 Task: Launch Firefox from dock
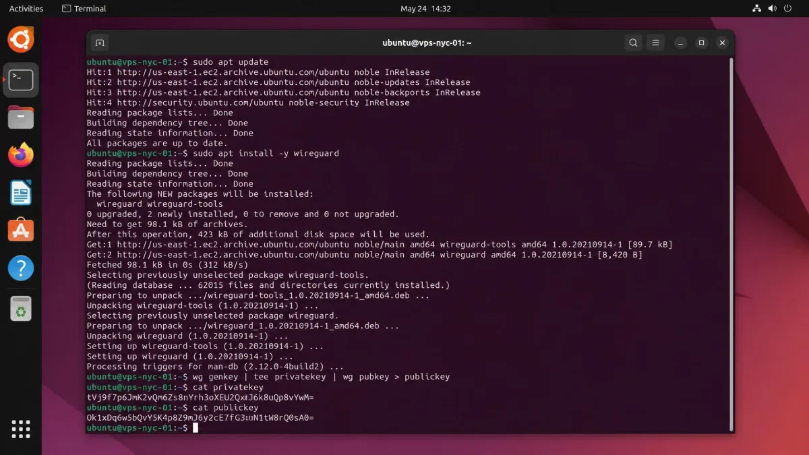(x=21, y=155)
